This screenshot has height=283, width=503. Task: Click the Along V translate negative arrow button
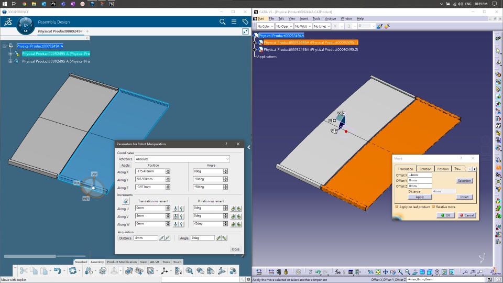pos(176,216)
